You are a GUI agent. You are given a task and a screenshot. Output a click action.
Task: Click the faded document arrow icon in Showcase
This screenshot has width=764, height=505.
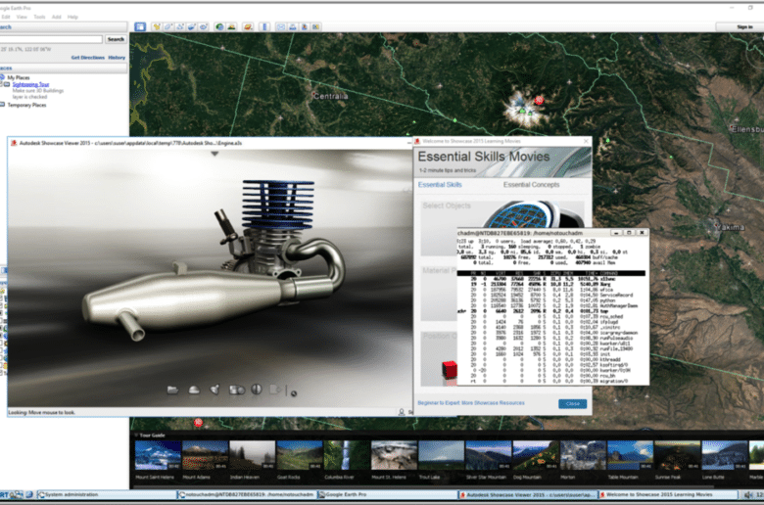click(x=275, y=390)
